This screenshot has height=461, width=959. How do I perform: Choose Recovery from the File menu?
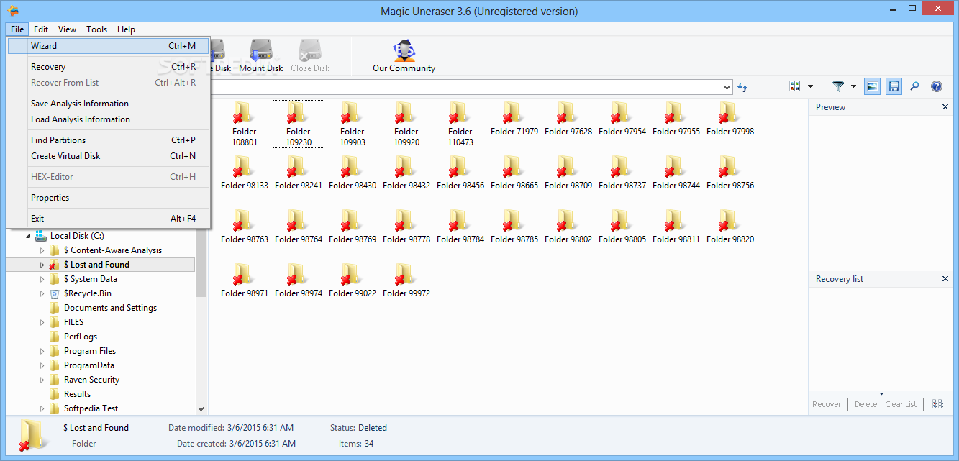pyautogui.click(x=109, y=67)
